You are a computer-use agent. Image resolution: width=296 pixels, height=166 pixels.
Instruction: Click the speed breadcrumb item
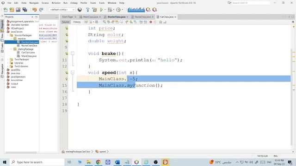103,152
